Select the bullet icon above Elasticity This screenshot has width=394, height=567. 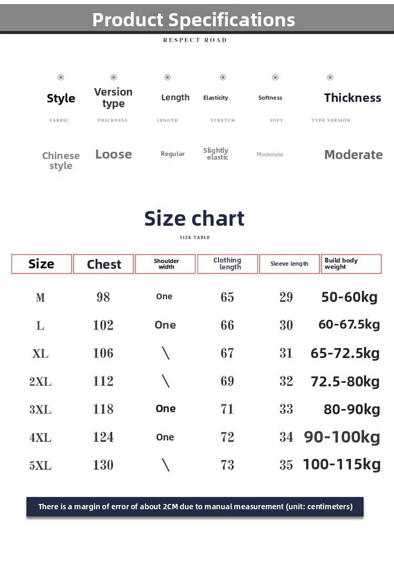223,77
